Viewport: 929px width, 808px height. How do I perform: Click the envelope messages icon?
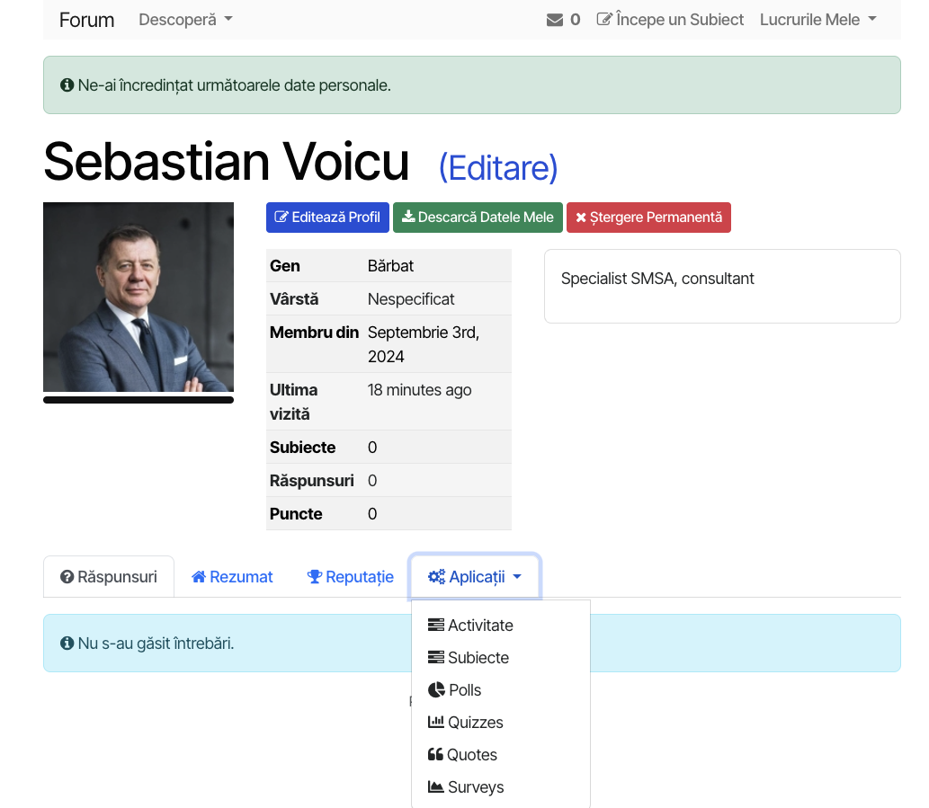(554, 20)
